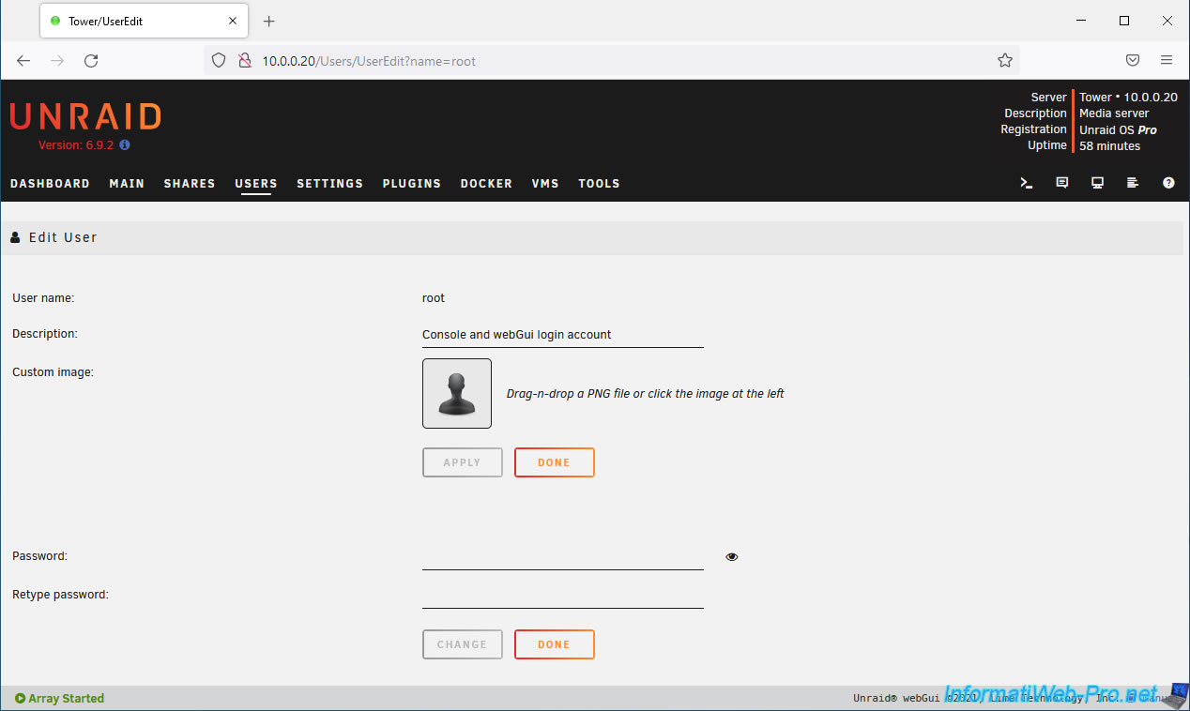Open the system info monitor icon
This screenshot has height=711, width=1190.
tap(1097, 183)
